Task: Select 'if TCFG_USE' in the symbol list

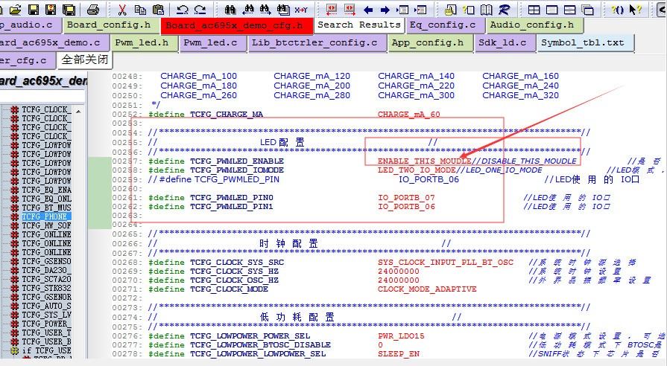Action: point(46,350)
